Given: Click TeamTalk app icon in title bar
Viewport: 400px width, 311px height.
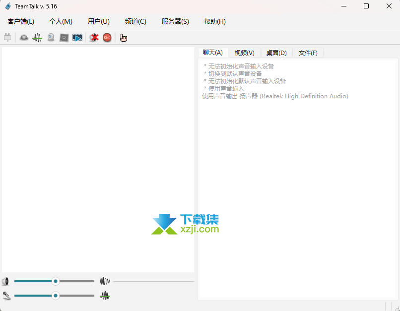Looking at the screenshot, I should pos(8,6).
